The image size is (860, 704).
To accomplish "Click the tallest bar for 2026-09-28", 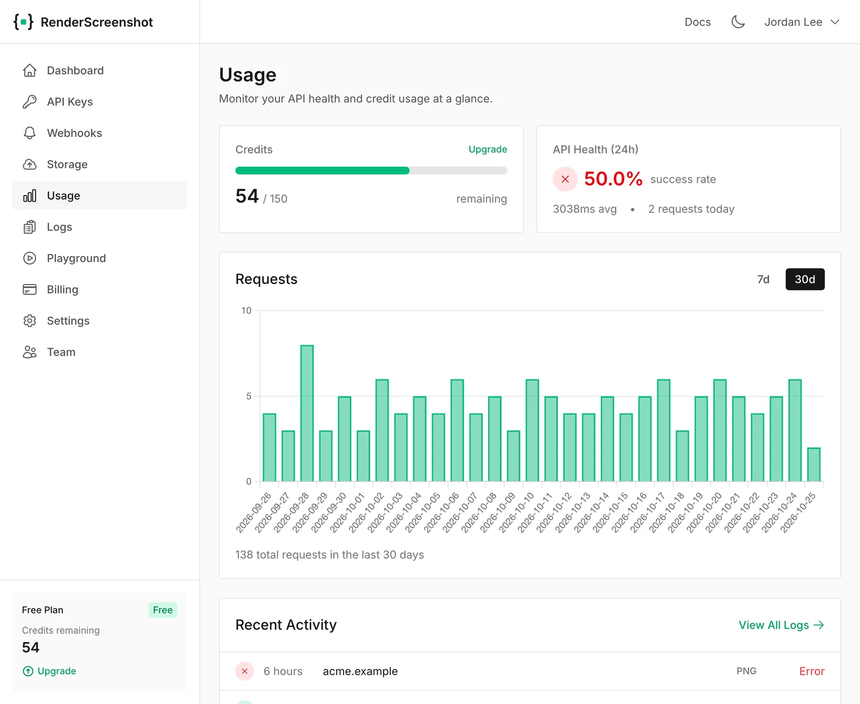I will coord(307,413).
